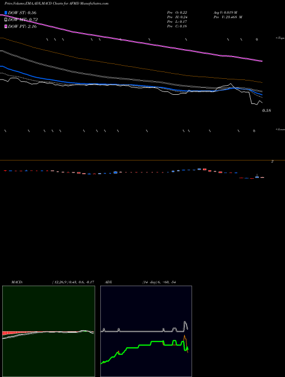Select the 'DOW MT: 0.72' legend label
285x377 pixels.
coord(23,19)
